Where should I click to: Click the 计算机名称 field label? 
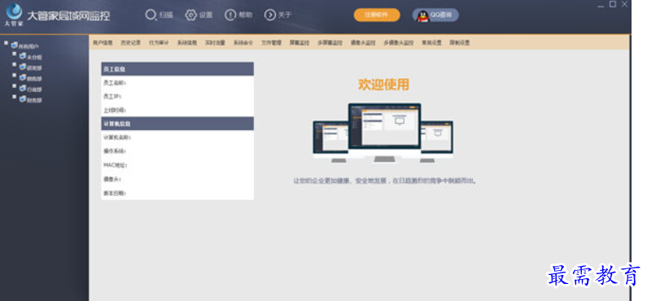point(116,137)
